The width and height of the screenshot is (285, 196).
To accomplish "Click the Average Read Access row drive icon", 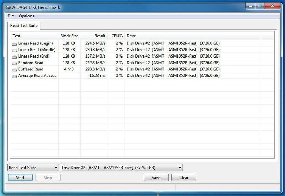I will click(x=15, y=76).
